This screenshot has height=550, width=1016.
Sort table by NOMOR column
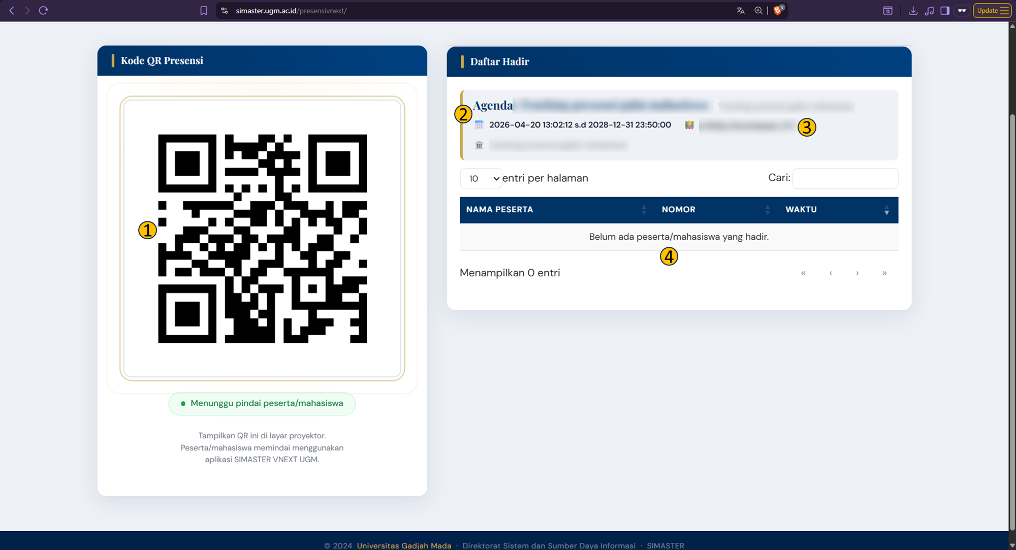[x=678, y=210]
